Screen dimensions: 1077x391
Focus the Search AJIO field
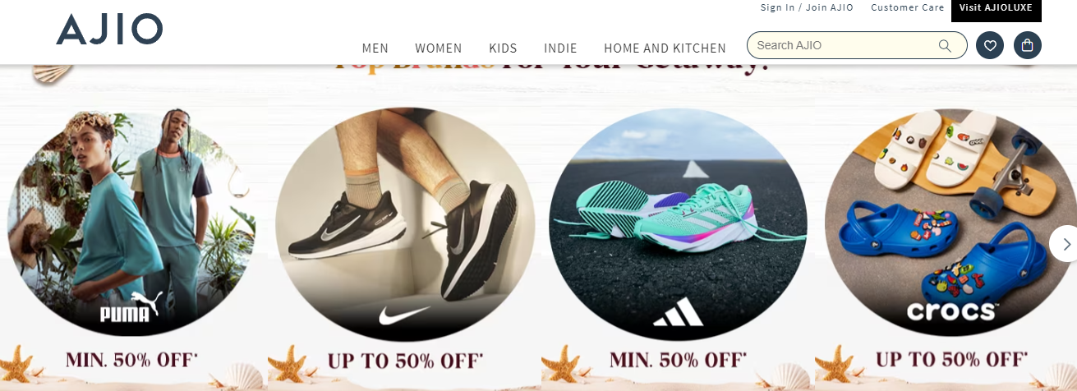coord(857,45)
